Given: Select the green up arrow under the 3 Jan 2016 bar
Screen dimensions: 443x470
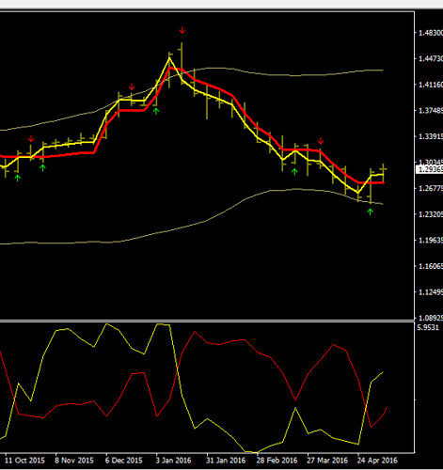Looking at the screenshot, I should 156,111.
